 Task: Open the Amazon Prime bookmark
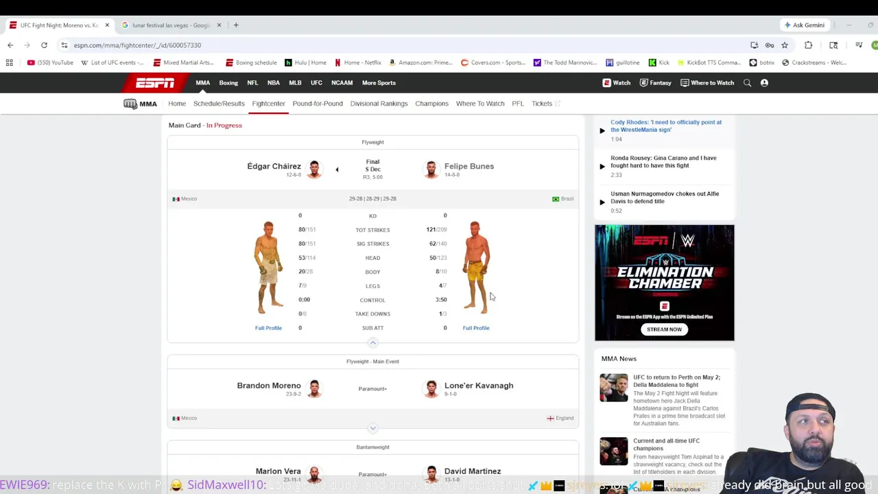(420, 62)
